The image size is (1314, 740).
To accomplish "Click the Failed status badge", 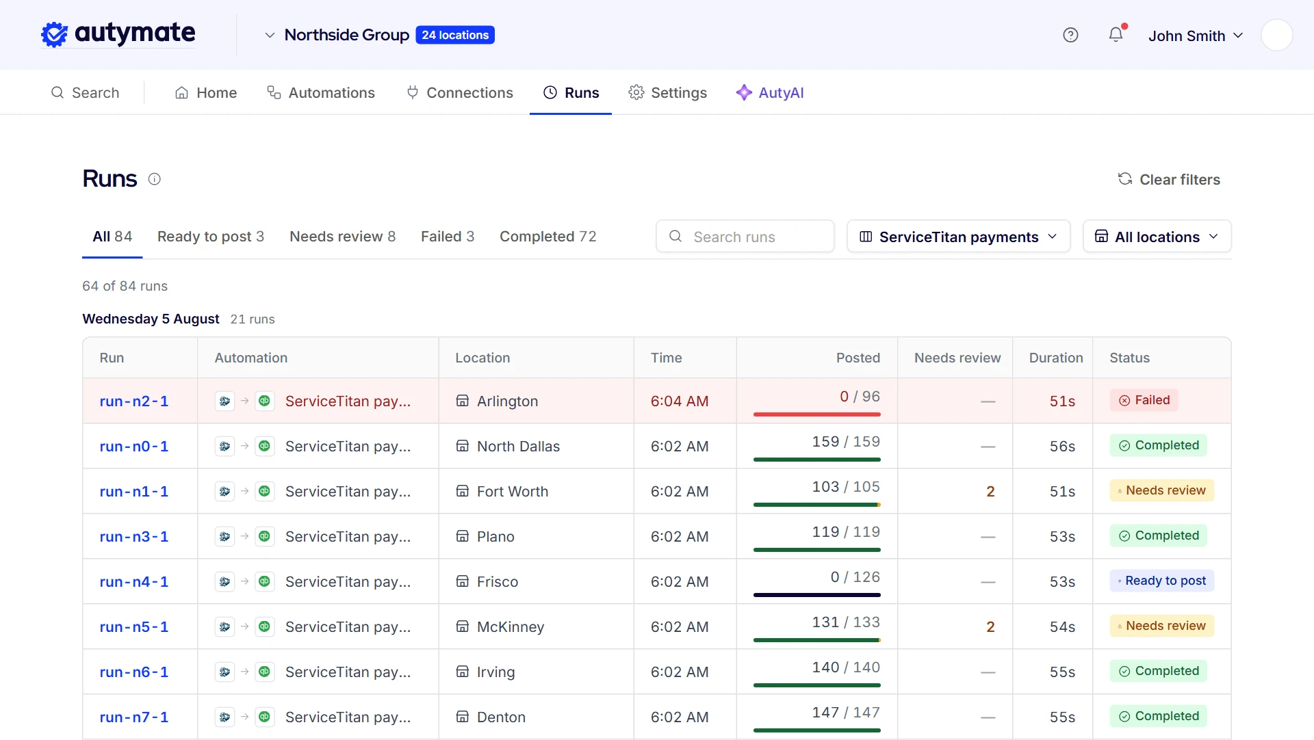I will click(1144, 400).
